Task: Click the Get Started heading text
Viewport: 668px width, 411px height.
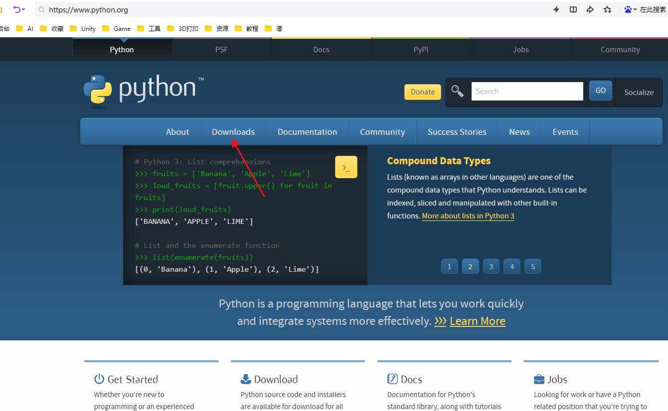Action: point(133,379)
